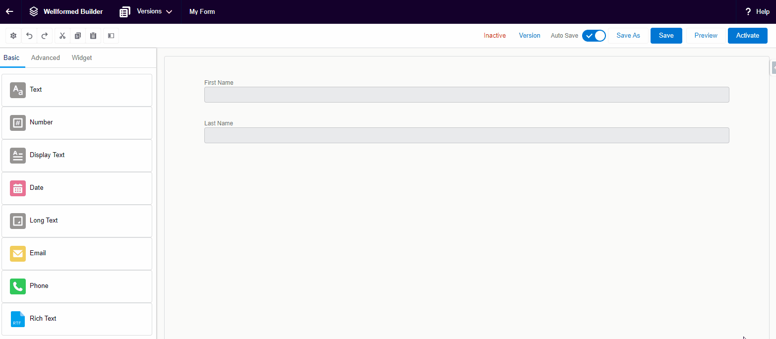
Task: Open form settings gear icon
Action: click(13, 36)
